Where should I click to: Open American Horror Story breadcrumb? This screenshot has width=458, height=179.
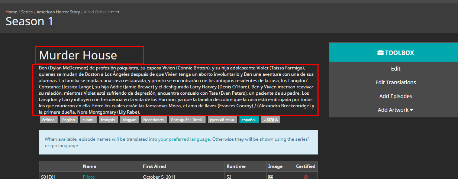click(58, 12)
